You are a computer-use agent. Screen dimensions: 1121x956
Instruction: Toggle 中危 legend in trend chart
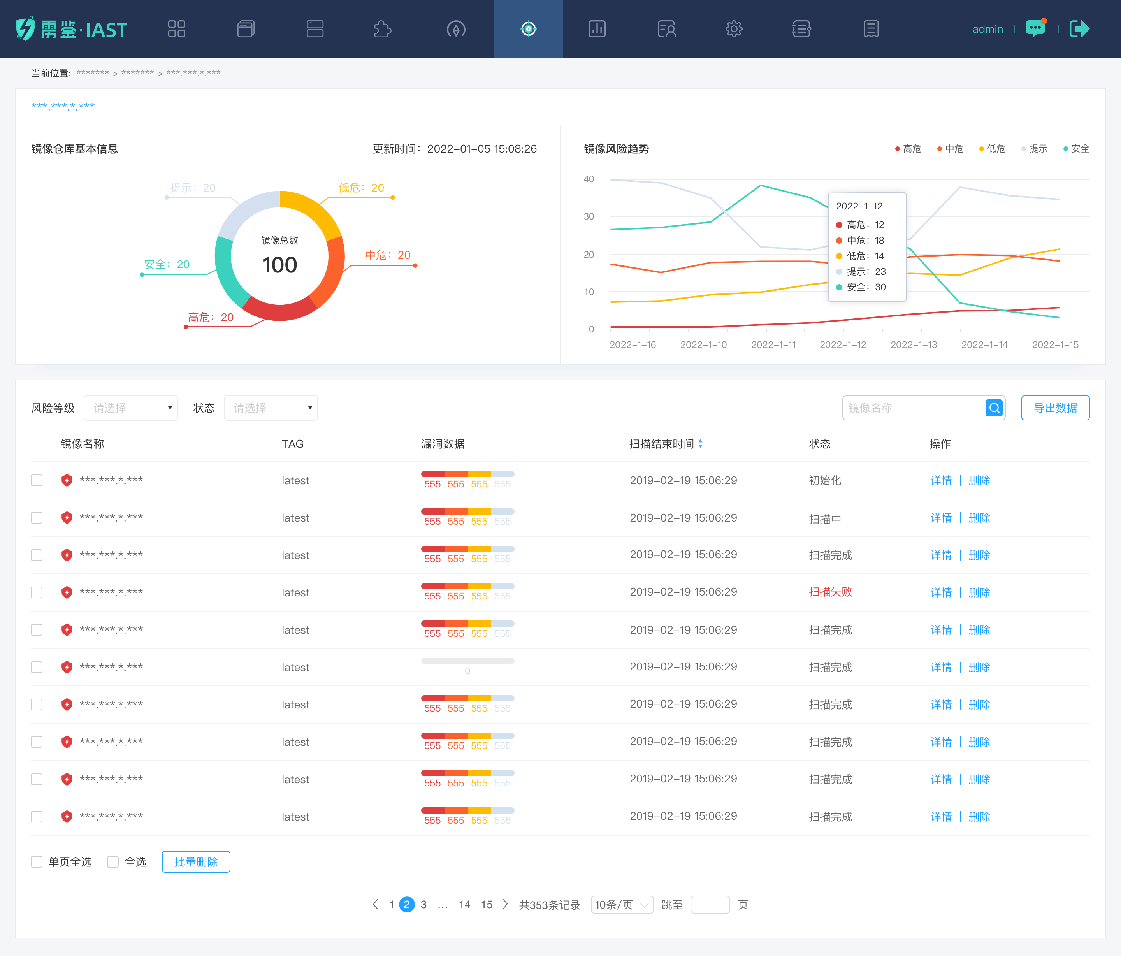tap(950, 148)
